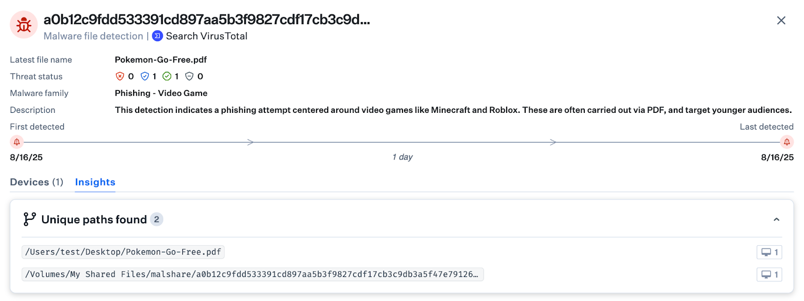The image size is (804, 301).
Task: Click the blue shield checkmark status icon
Action: click(x=145, y=76)
